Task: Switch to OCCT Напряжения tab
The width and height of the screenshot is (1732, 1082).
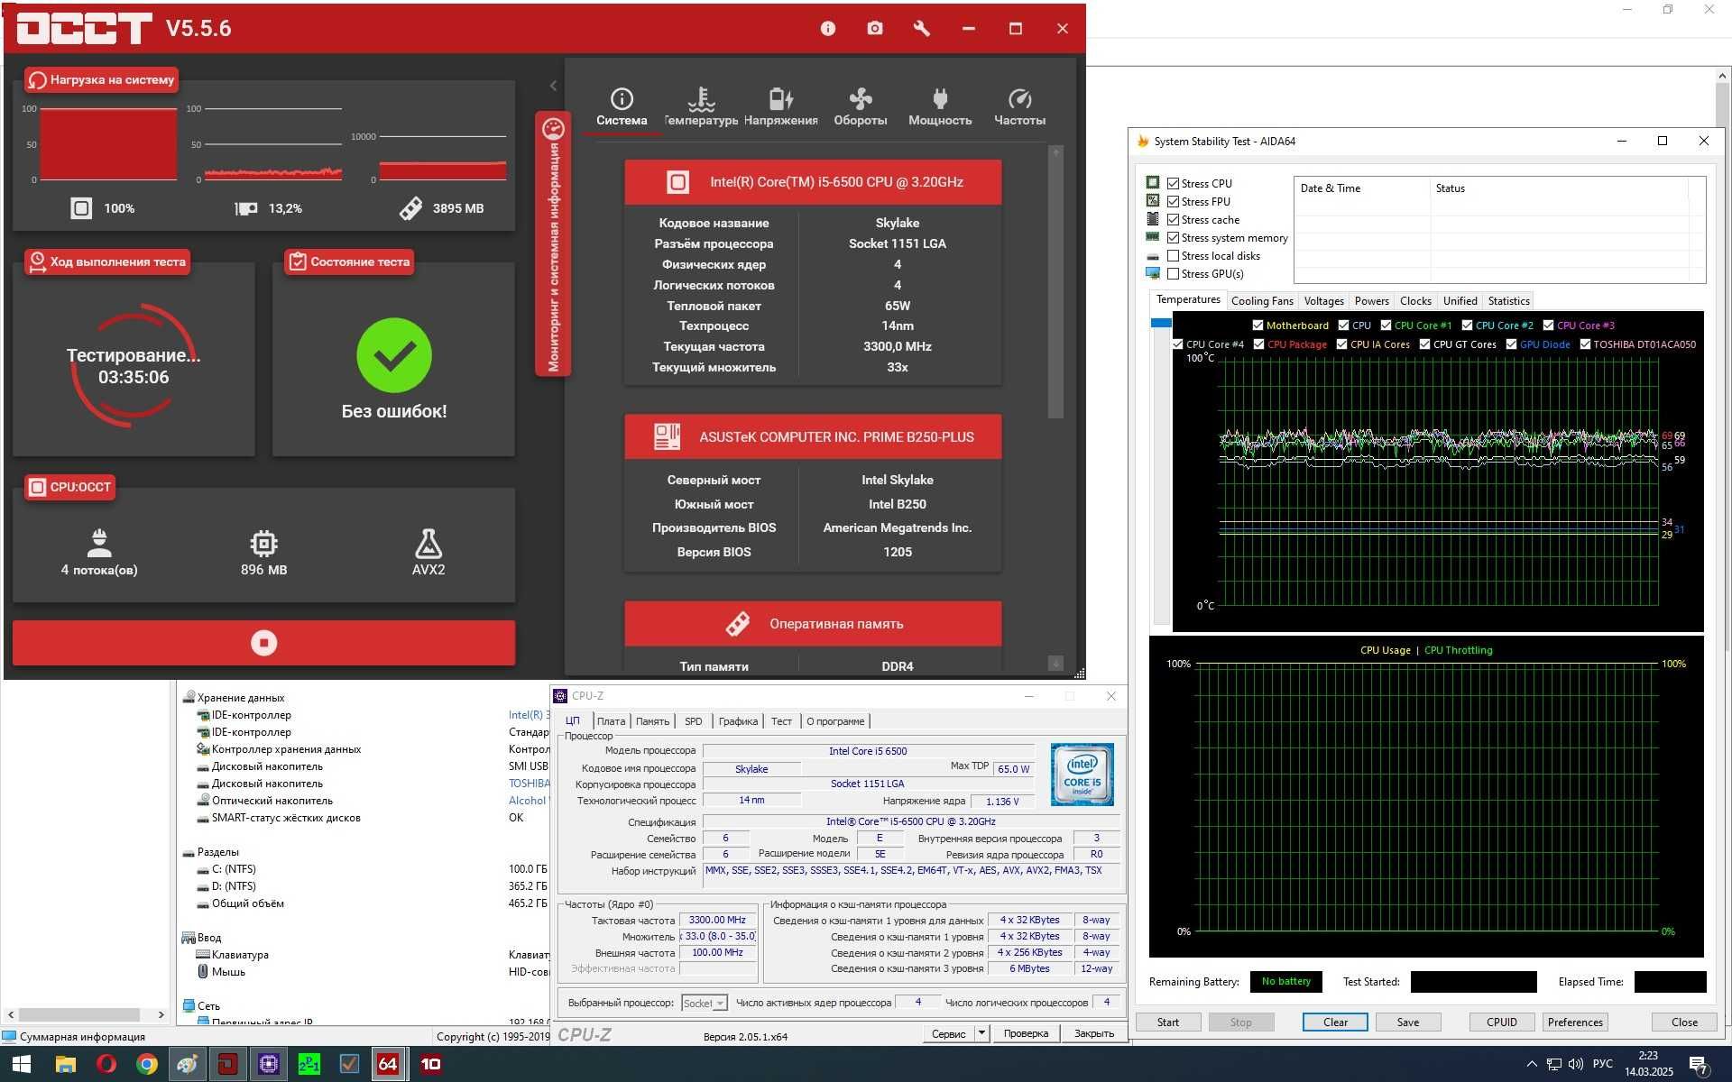Action: (780, 107)
